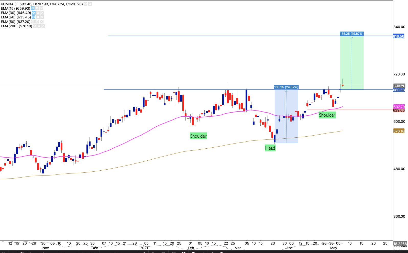Toggle visibility of the EMA(15) indicator
Viewport: 408px width, 253px height.
click(33, 8)
